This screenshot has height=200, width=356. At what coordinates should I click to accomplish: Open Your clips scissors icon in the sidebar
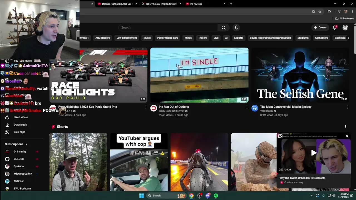tap(7, 132)
